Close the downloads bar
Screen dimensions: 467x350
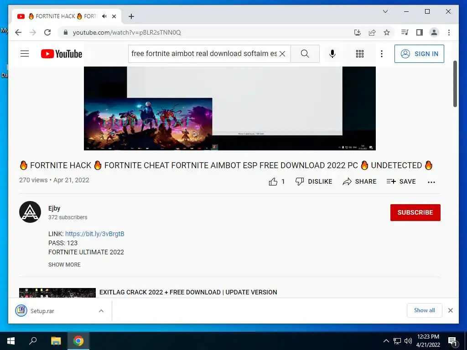pyautogui.click(x=450, y=310)
